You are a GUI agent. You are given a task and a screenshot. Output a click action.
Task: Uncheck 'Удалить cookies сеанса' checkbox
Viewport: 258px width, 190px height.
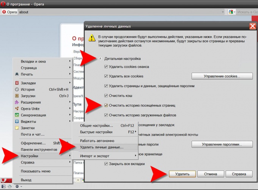point(106,67)
